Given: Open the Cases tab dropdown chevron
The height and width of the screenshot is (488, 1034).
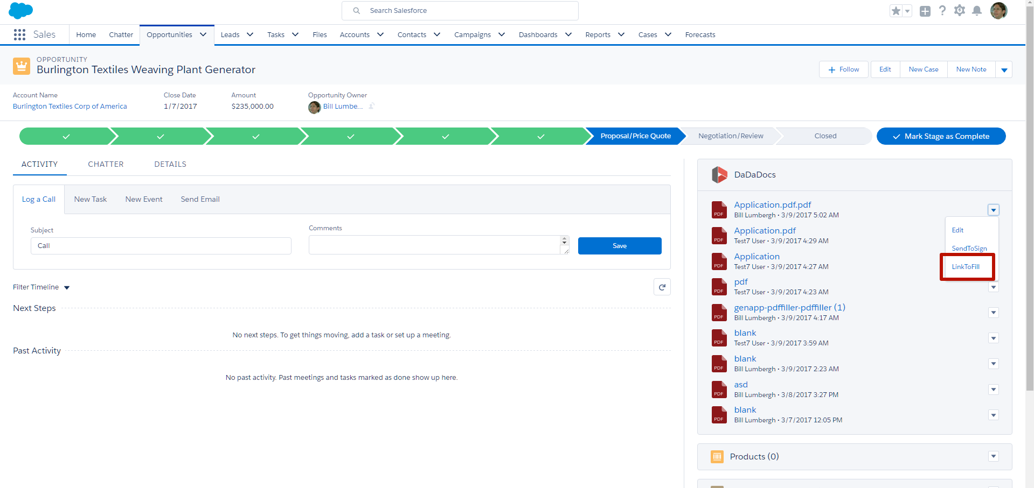Looking at the screenshot, I should pyautogui.click(x=668, y=34).
